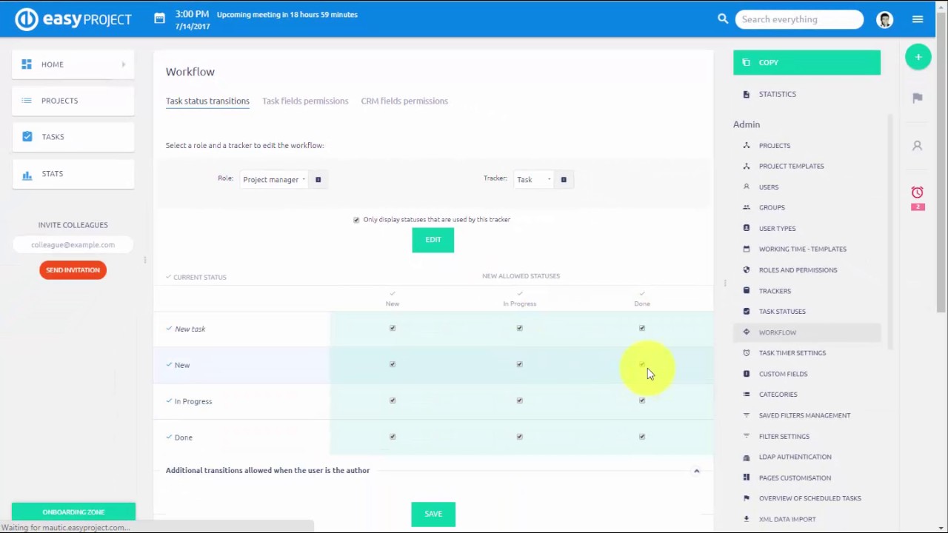Click the Home dashboard icon
This screenshot has height=533, width=948.
[27, 64]
